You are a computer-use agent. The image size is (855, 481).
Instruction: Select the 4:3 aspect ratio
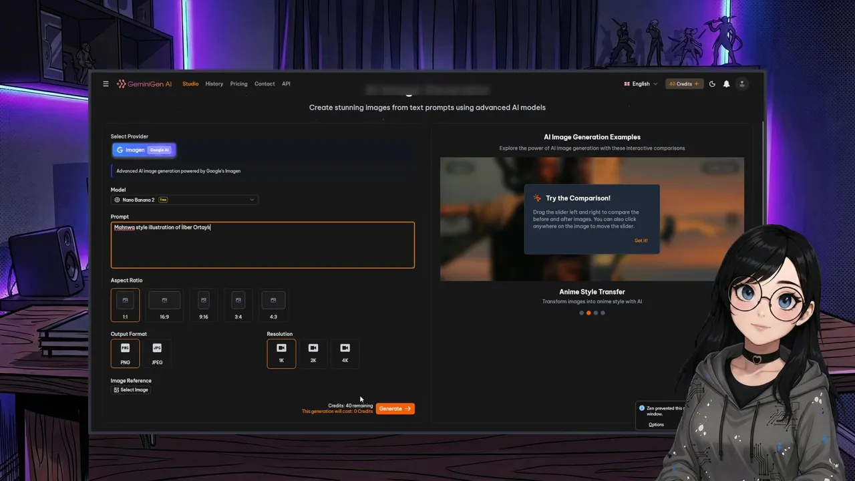(273, 305)
